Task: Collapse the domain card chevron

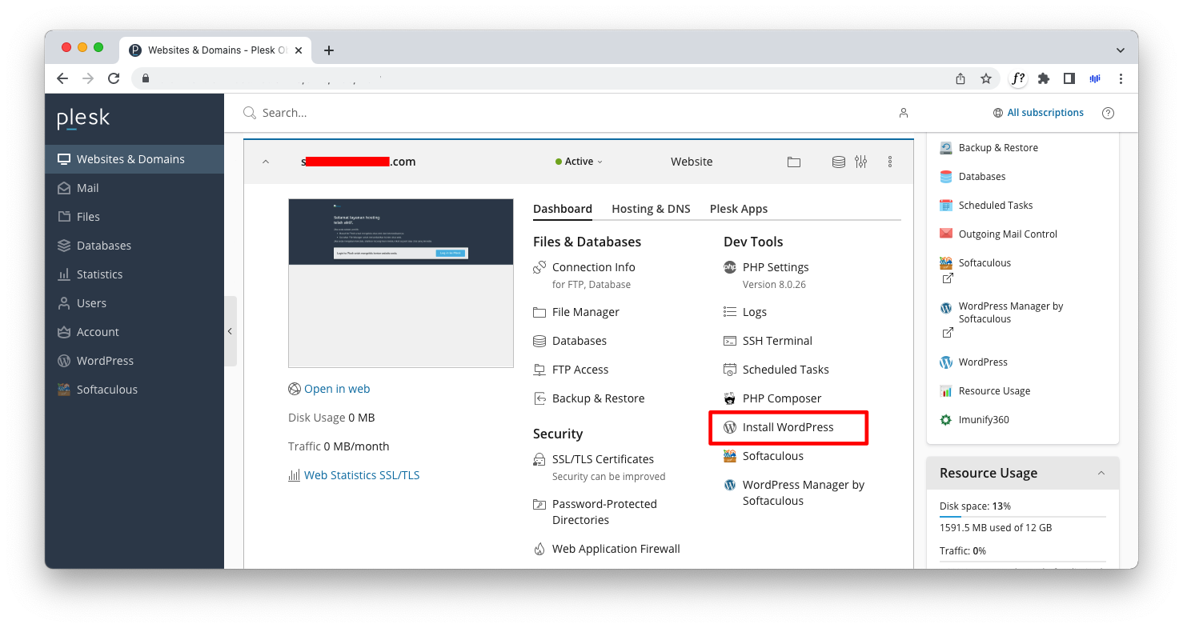Action: 266,162
